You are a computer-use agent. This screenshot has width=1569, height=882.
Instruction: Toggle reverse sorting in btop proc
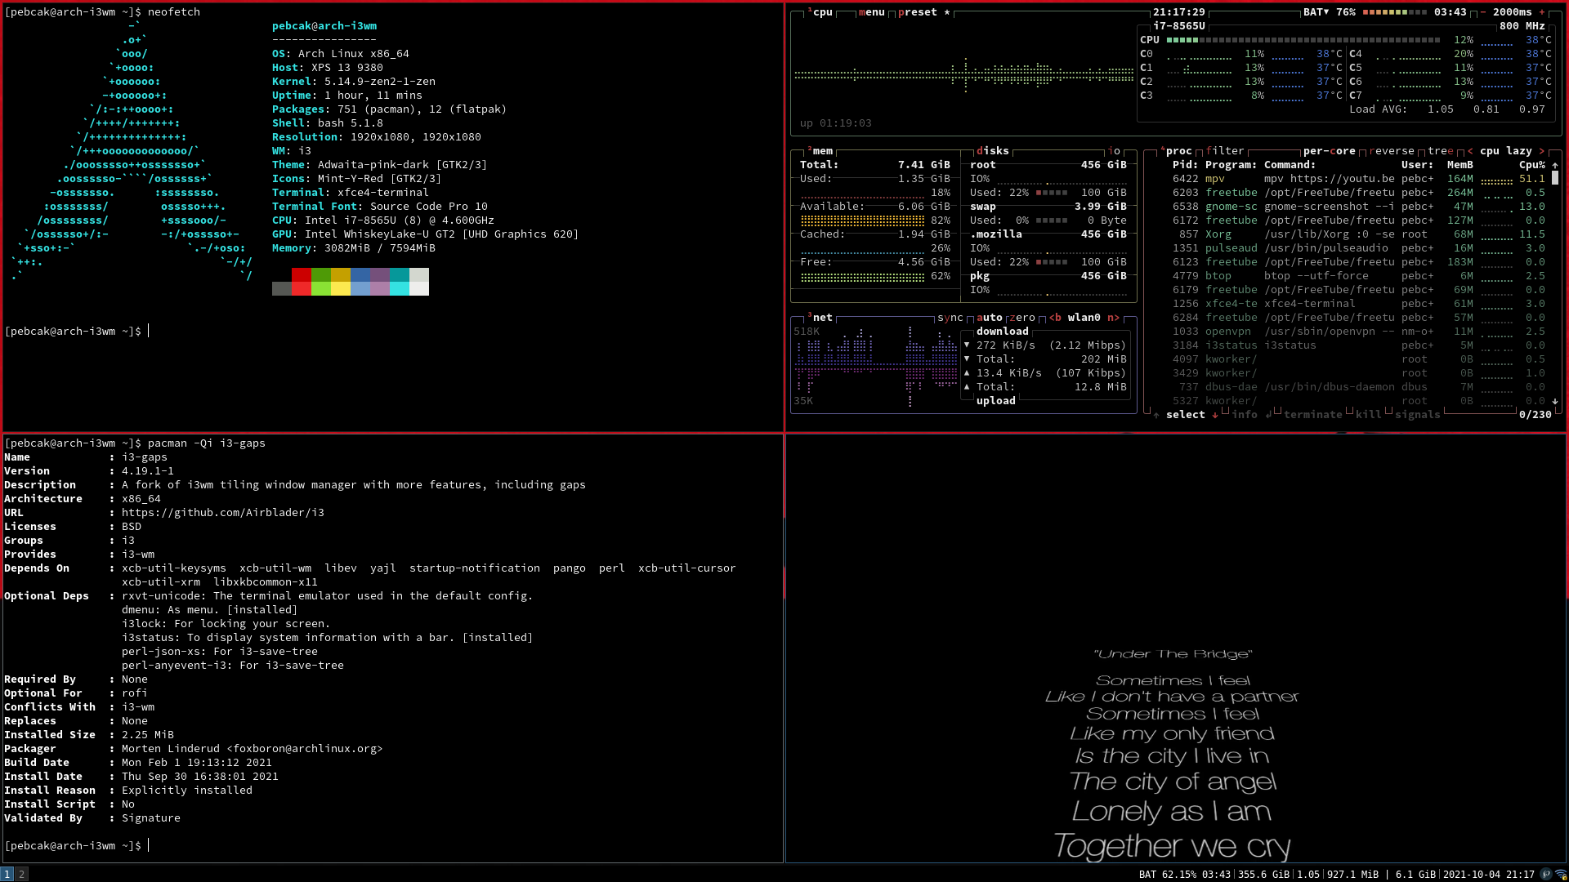click(1392, 151)
